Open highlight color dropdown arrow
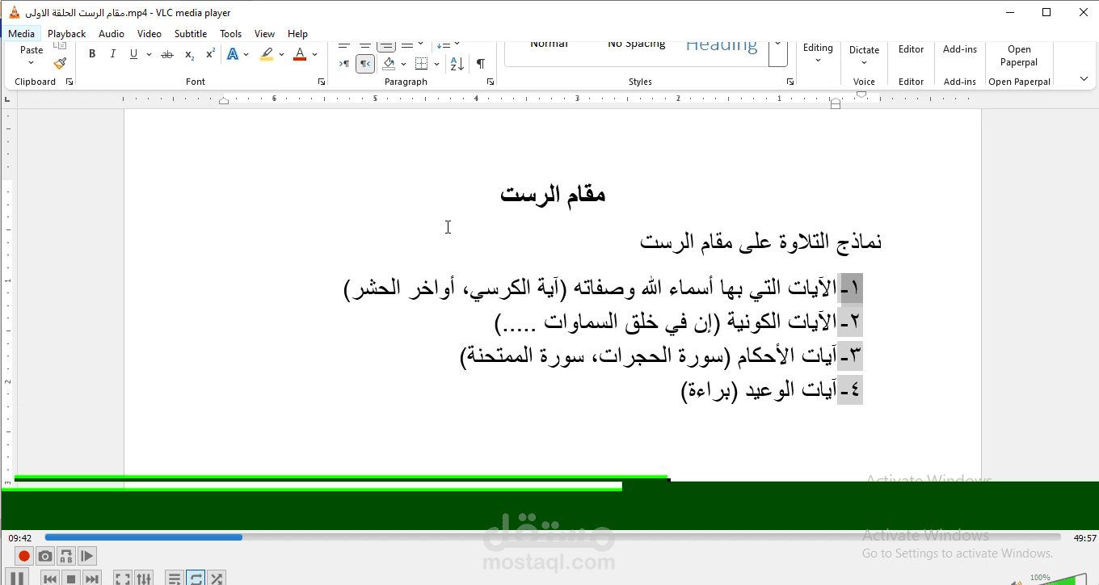 281,54
